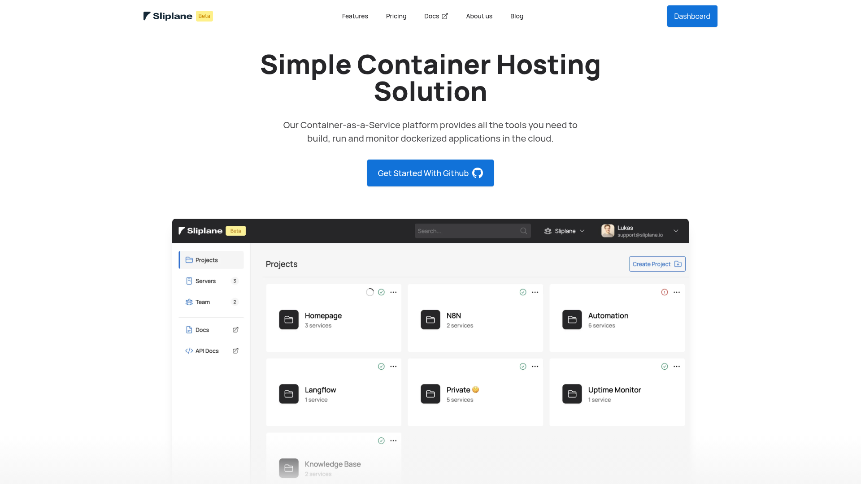The height and width of the screenshot is (484, 861).
Task: Open the Pricing page from the navigation
Action: [396, 16]
